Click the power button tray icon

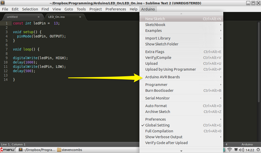tap(258, 150)
